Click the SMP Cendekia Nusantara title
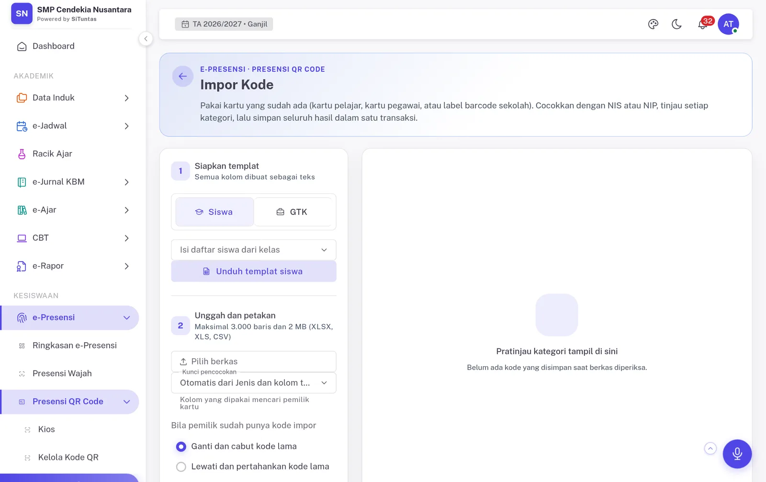The image size is (766, 482). (84, 10)
